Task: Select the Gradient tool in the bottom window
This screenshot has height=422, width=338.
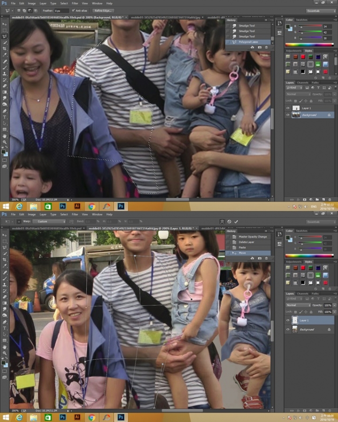Action: pos(5,303)
